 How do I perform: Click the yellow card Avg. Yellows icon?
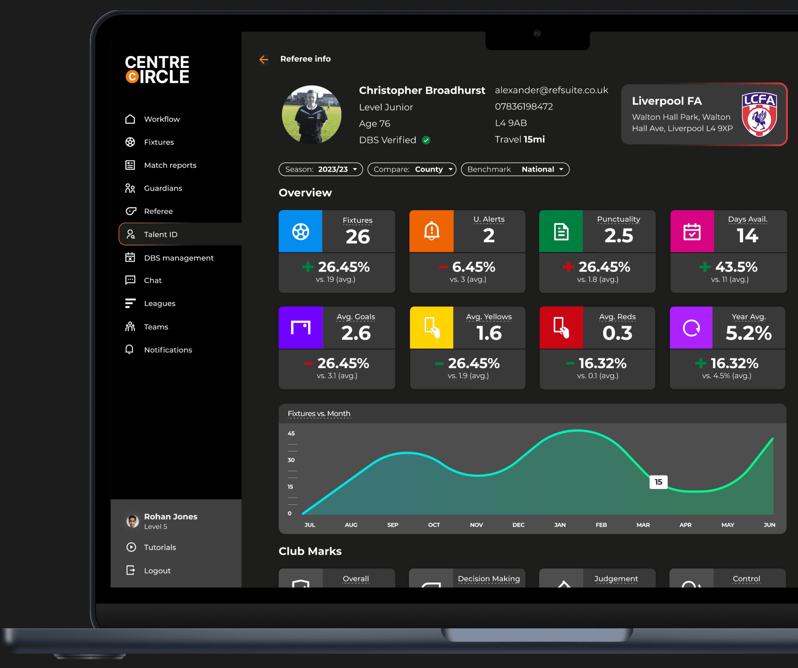pyautogui.click(x=432, y=327)
